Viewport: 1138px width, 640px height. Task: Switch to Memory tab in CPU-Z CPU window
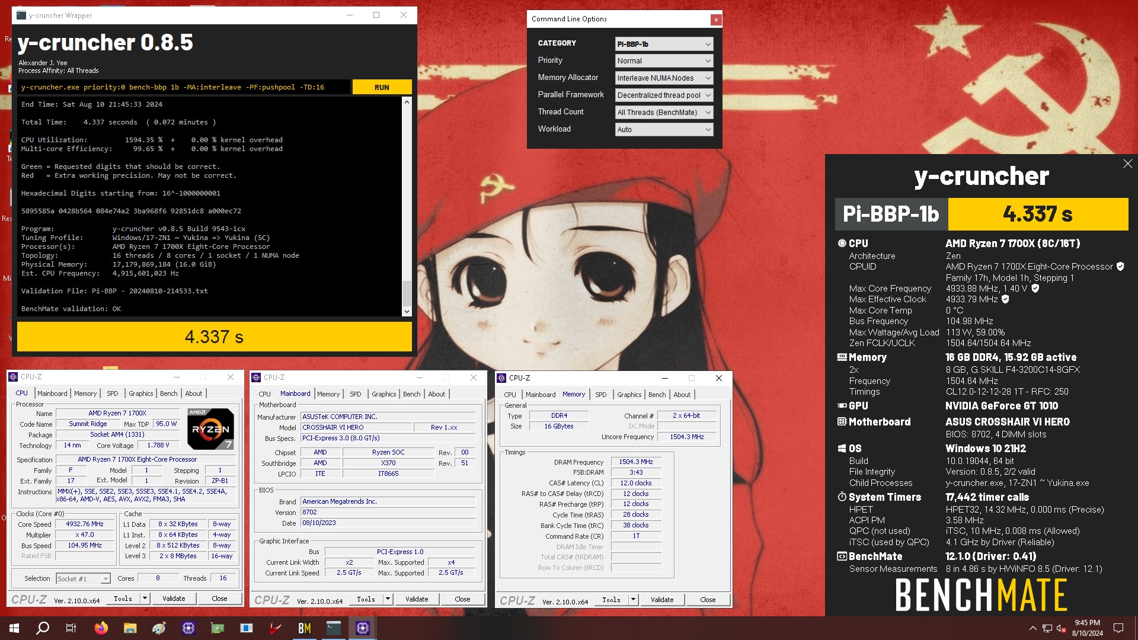85,393
